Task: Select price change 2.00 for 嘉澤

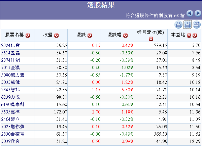Action: pyautogui.click(x=96, y=112)
